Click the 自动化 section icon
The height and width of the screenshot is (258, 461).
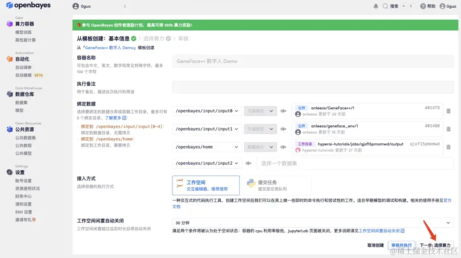coord(10,59)
